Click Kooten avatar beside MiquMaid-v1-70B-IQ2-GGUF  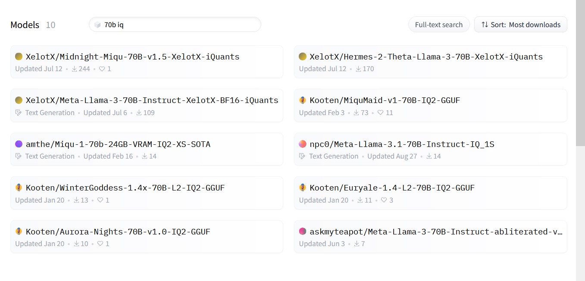coord(303,100)
